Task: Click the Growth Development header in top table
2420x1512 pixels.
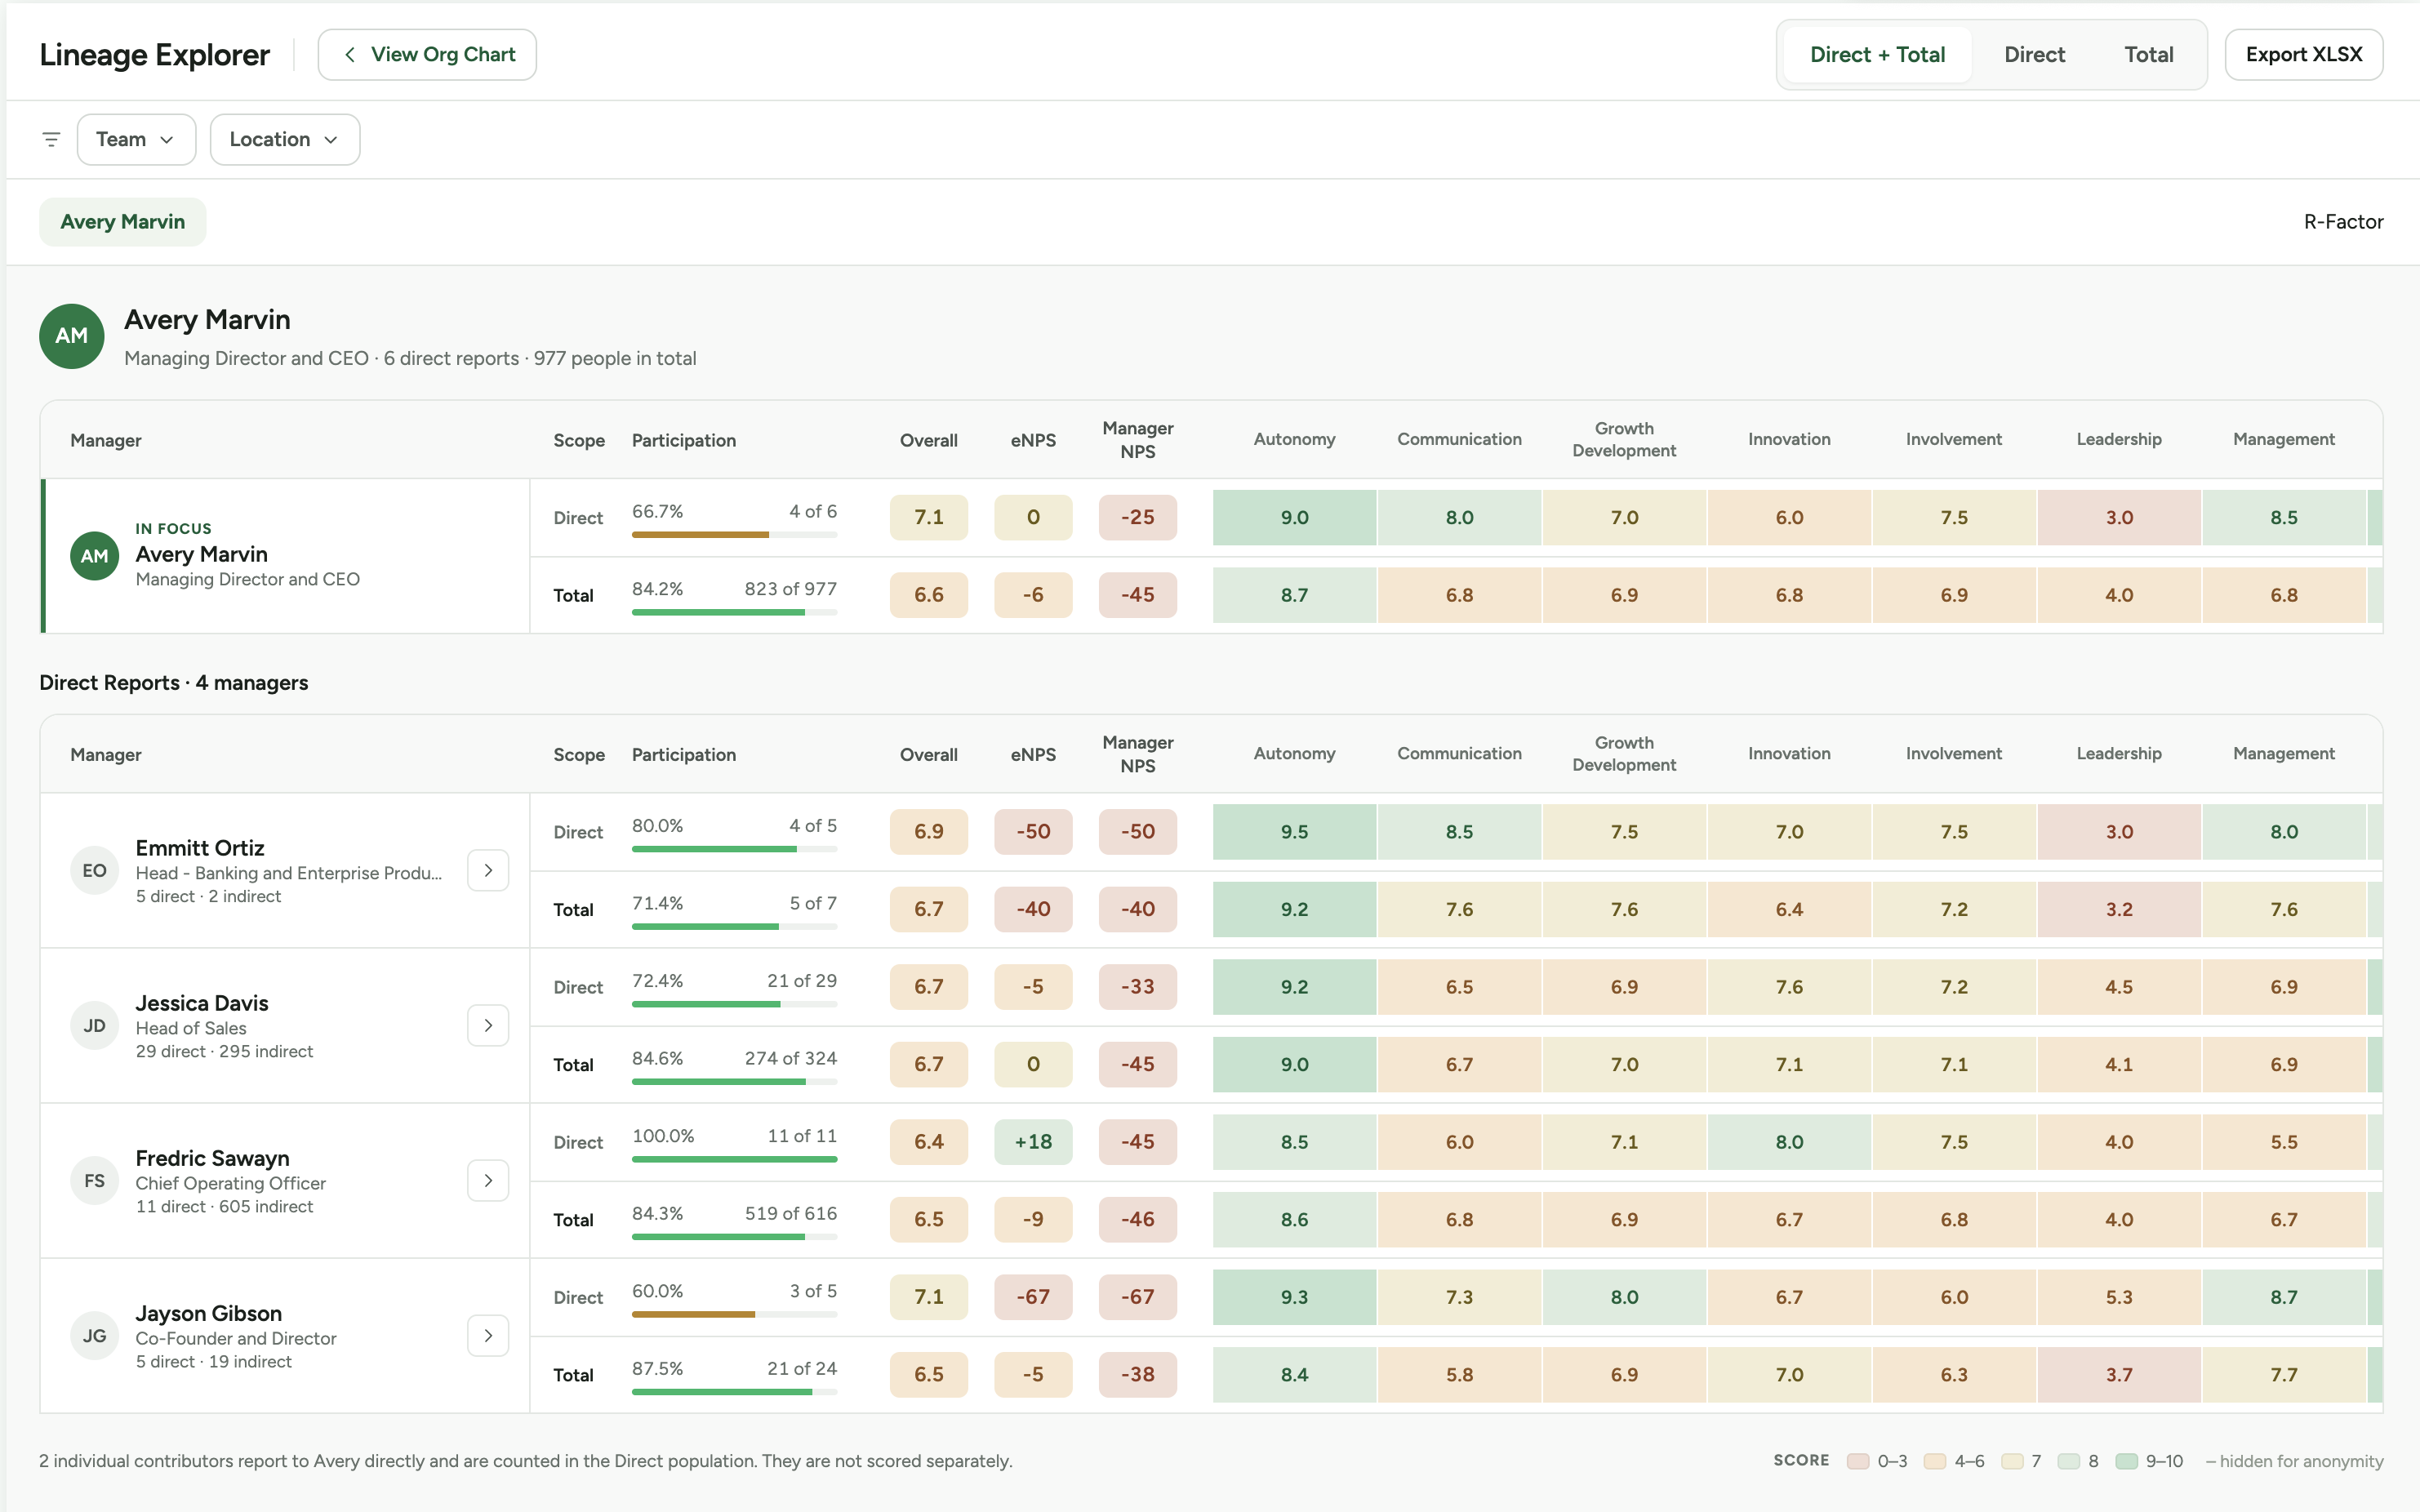Action: (x=1624, y=440)
